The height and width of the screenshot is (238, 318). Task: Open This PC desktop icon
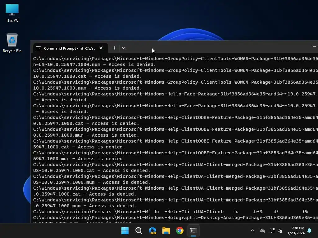click(12, 13)
